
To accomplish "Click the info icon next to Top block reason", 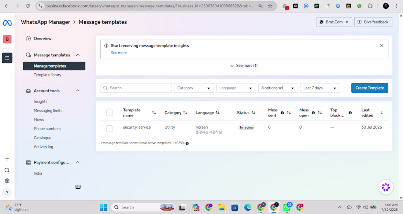I will [x=350, y=112].
